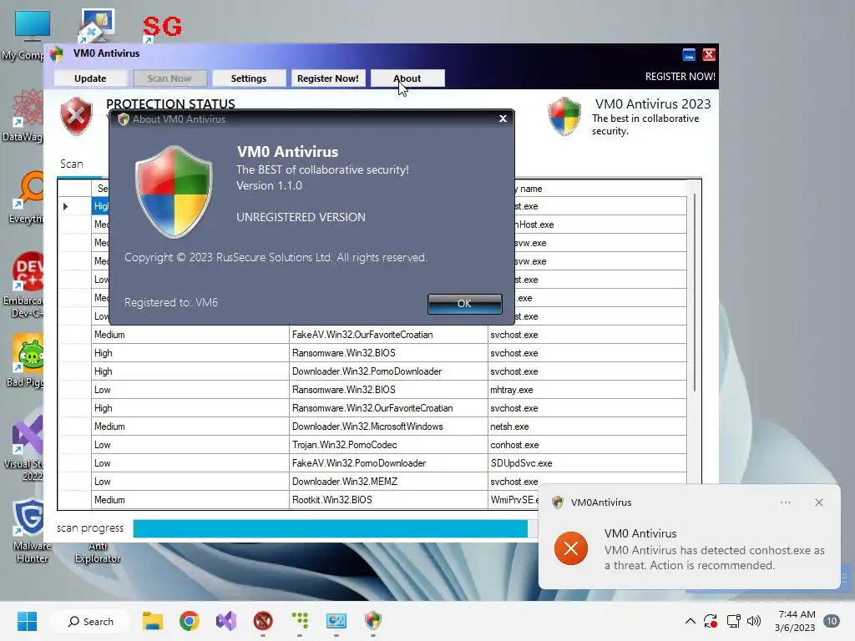Click the red X threat notification icon
The width and height of the screenshot is (855, 641).
click(571, 548)
